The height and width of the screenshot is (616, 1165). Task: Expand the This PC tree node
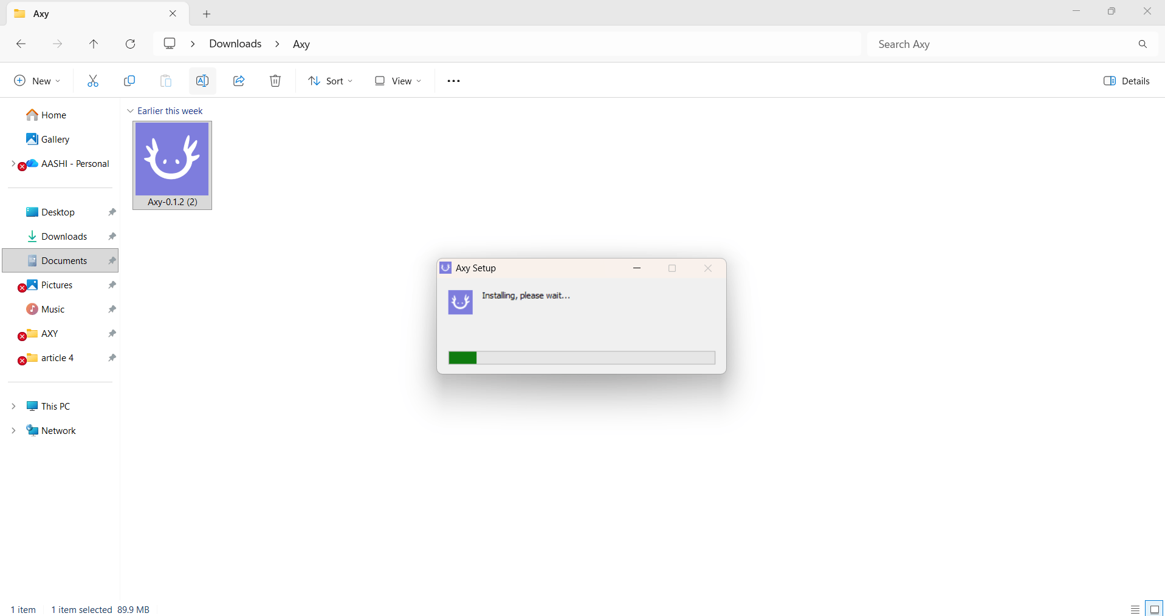13,406
